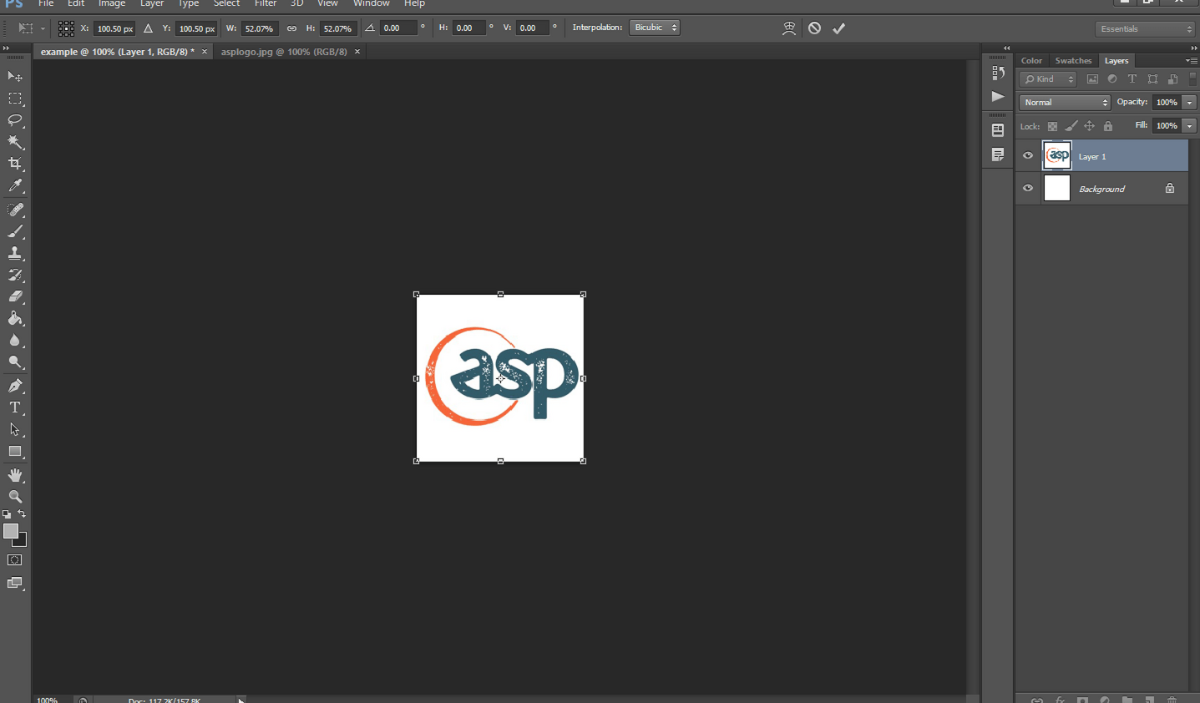Select the Clone Stamp tool
This screenshot has width=1200, height=703.
click(15, 253)
